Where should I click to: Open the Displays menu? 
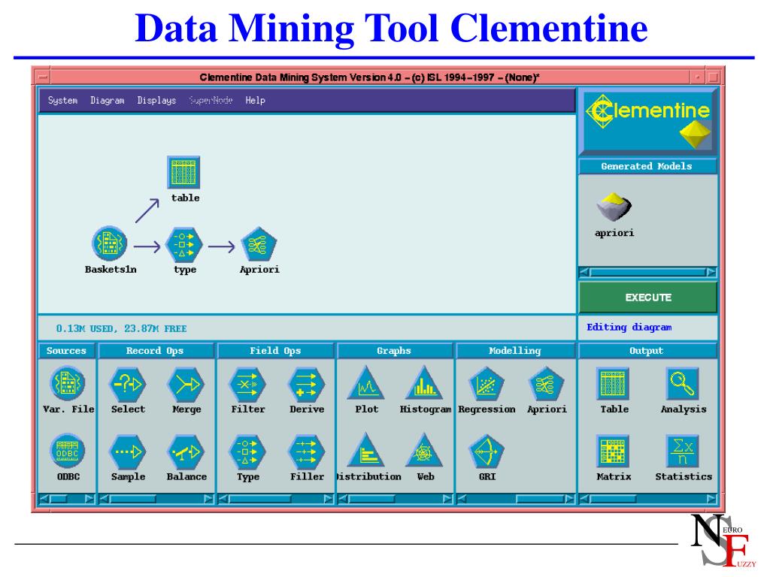pos(156,101)
